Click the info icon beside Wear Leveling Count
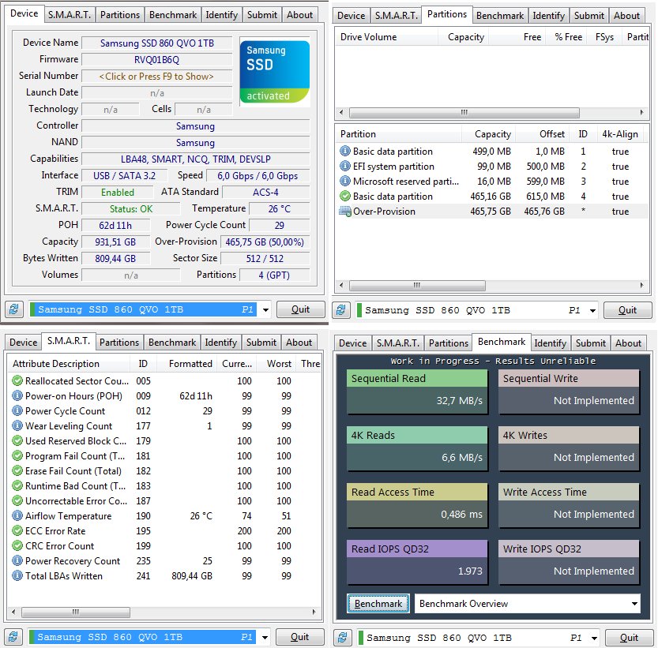 pos(17,426)
